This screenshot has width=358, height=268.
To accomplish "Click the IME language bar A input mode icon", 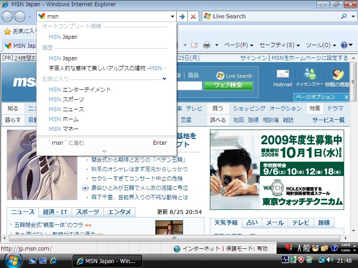I will click(300, 248).
